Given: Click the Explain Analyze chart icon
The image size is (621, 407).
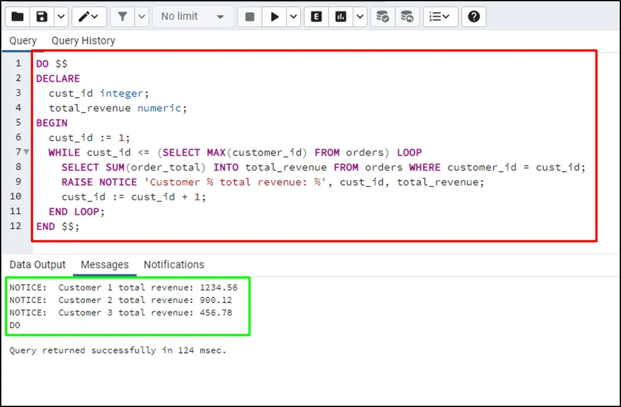Looking at the screenshot, I should click(341, 16).
